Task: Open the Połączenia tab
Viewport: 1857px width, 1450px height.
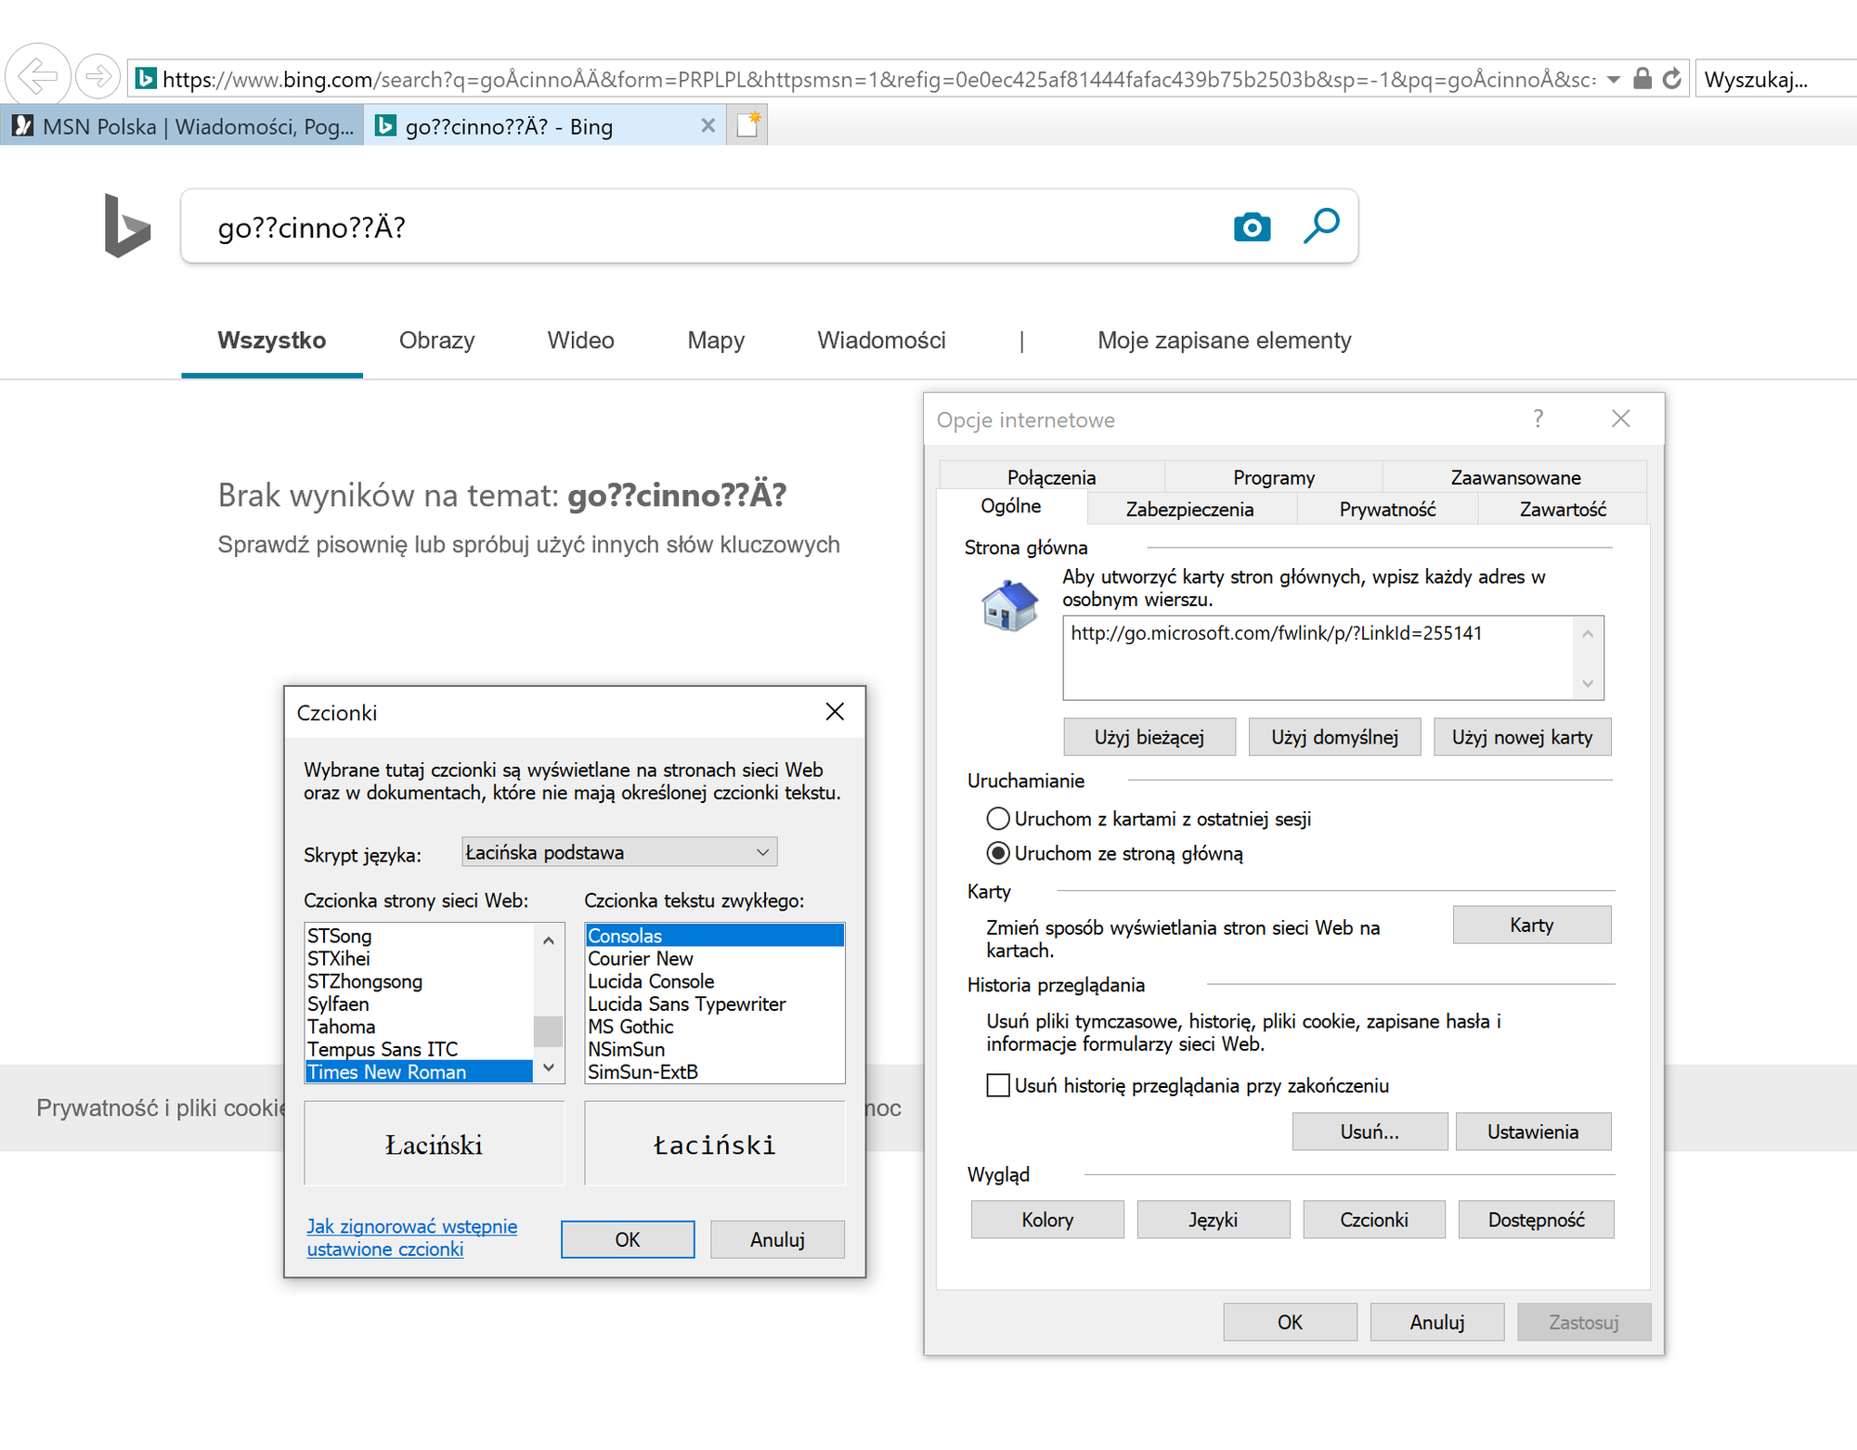Action: (1051, 477)
